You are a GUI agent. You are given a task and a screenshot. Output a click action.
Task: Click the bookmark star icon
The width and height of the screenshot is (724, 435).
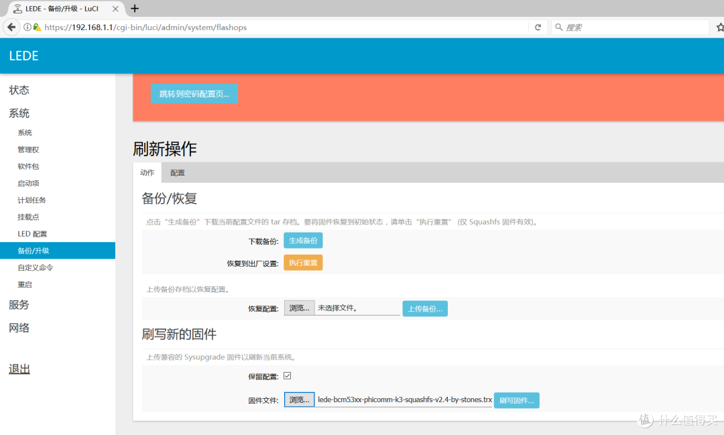tap(720, 27)
